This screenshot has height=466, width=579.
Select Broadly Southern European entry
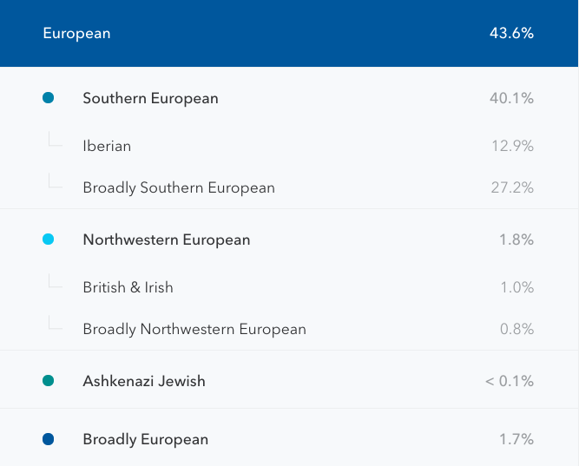pos(179,187)
